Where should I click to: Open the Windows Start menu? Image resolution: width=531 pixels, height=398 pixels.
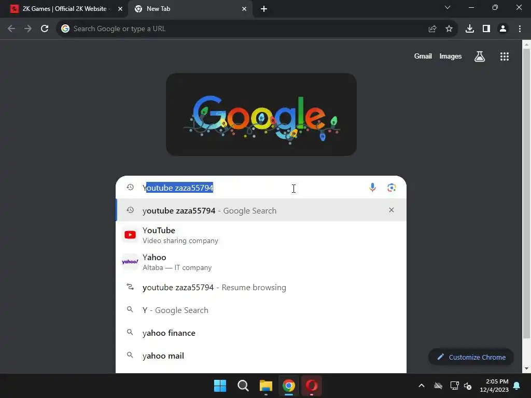(220, 386)
